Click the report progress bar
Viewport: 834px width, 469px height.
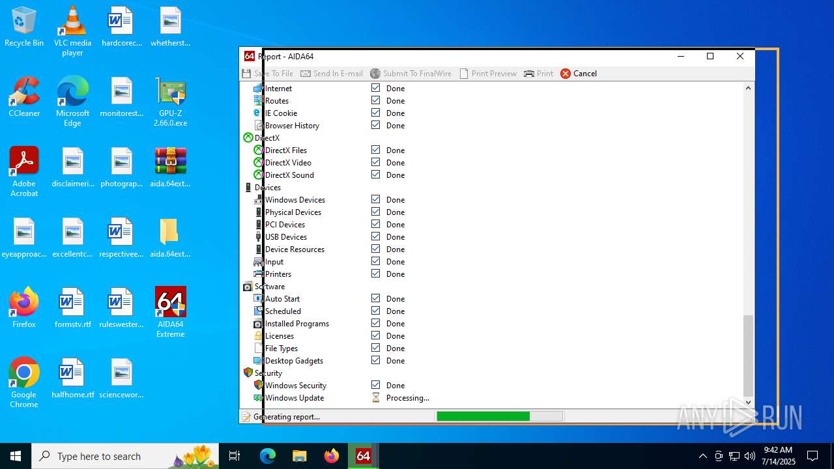coord(499,416)
